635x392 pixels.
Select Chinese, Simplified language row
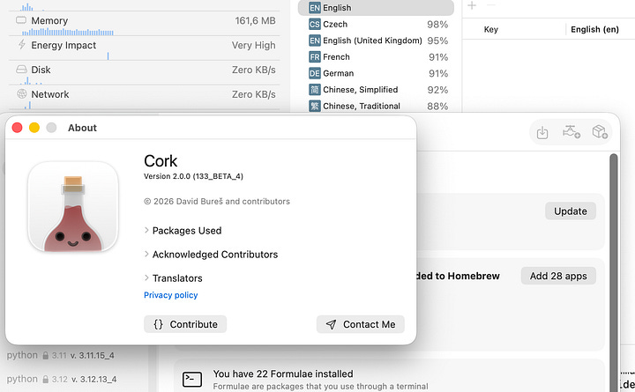376,90
